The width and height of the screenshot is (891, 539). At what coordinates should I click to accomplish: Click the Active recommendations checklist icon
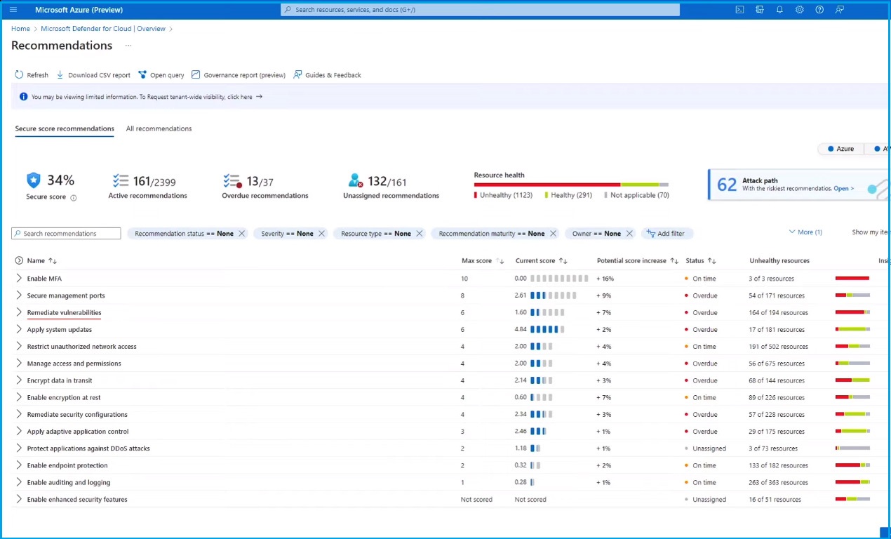121,181
